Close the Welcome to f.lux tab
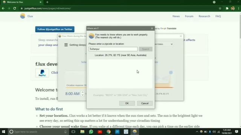Image resolution: width=241 pixels, height=135 pixels. point(40,2)
